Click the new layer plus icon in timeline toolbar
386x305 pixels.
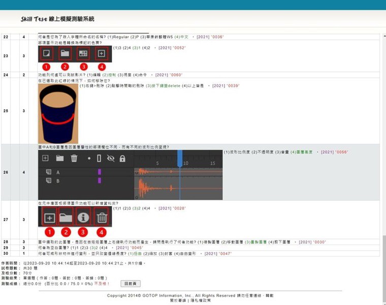(x=45, y=159)
